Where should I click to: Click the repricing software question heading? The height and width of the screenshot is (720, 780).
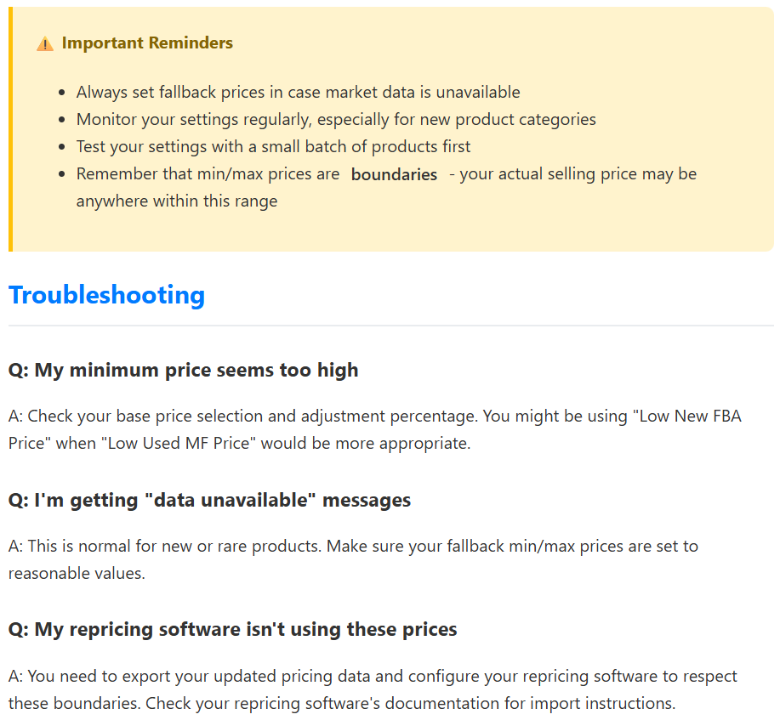click(x=232, y=630)
